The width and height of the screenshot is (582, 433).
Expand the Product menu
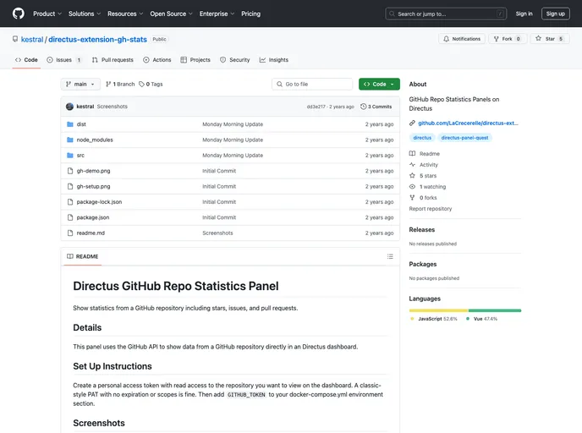[47, 14]
